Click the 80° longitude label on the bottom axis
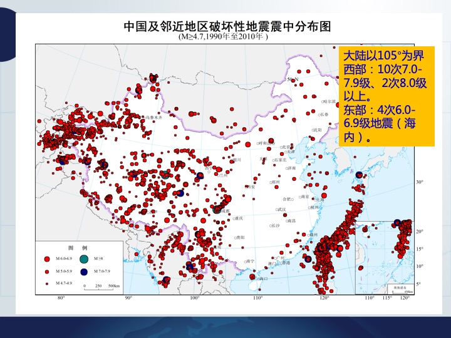Image resolution: width=451 pixels, height=338 pixels. 61,298
